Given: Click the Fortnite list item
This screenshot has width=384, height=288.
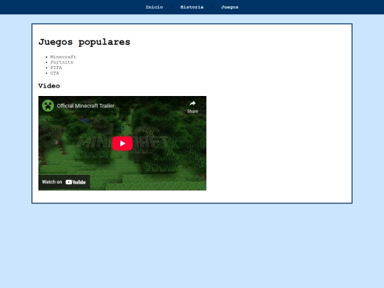Looking at the screenshot, I should tap(62, 62).
